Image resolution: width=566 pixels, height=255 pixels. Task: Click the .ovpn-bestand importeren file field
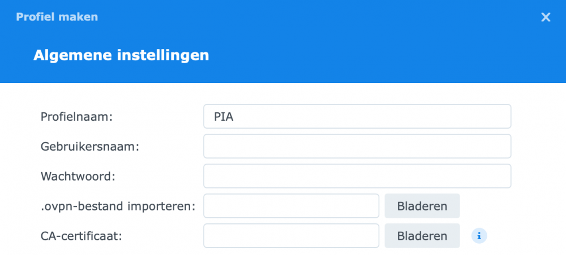(x=291, y=206)
